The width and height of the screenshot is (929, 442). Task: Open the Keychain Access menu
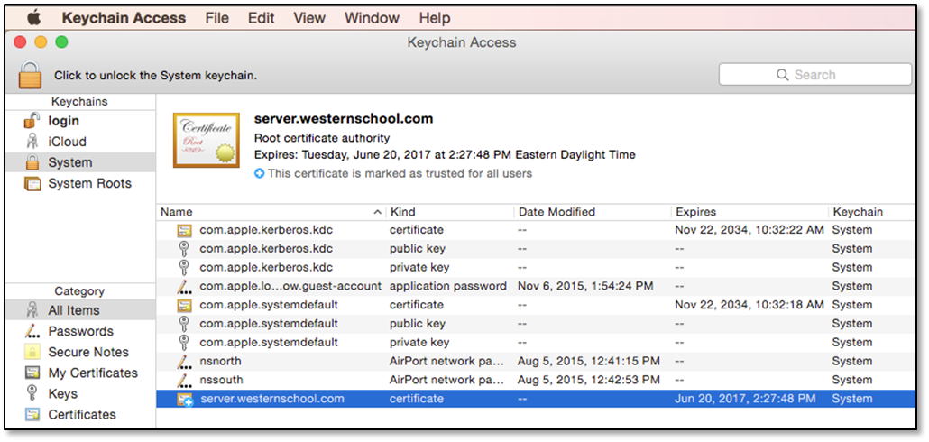pos(124,18)
